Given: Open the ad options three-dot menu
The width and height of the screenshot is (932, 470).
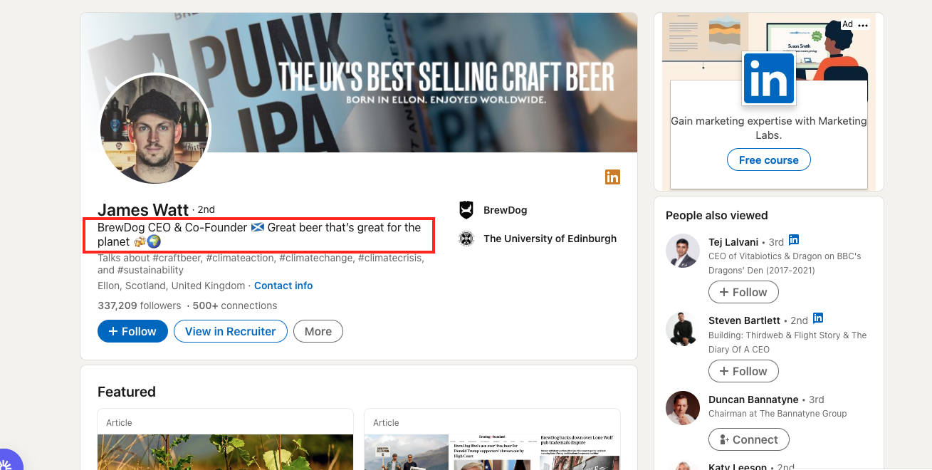Looking at the screenshot, I should [x=863, y=25].
